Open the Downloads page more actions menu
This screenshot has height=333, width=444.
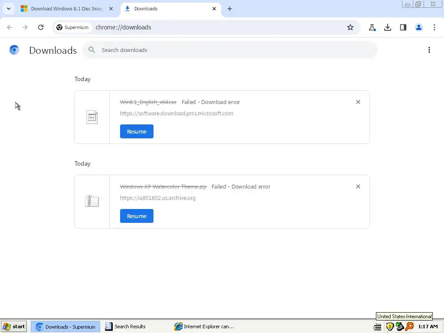(429, 50)
